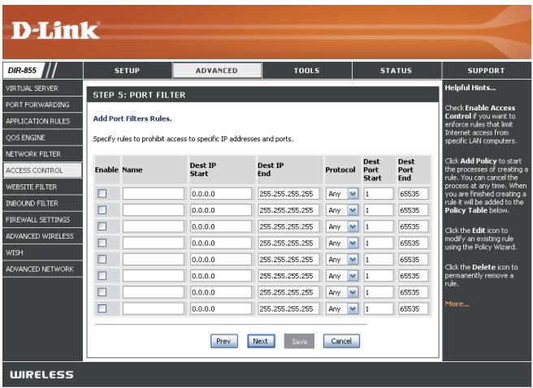Open the Tools tab
The image size is (533, 388).
(306, 71)
